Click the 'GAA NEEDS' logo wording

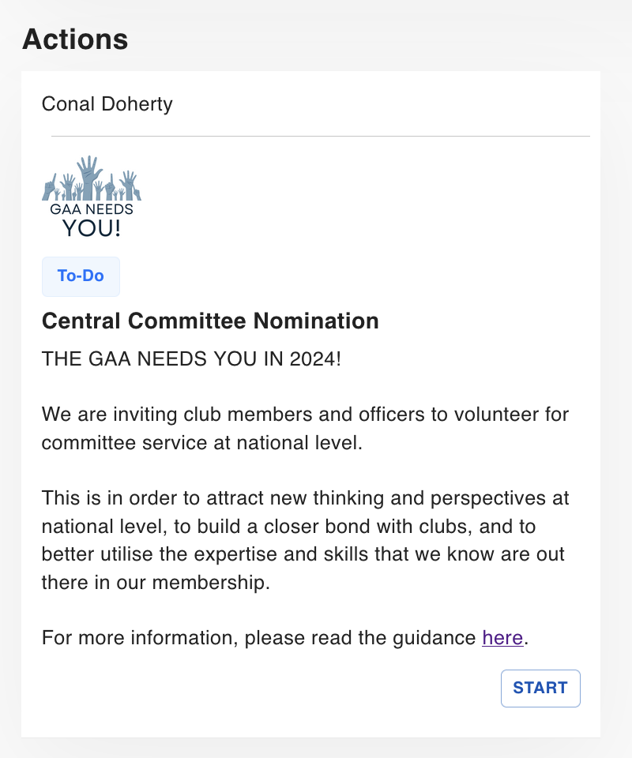click(92, 208)
